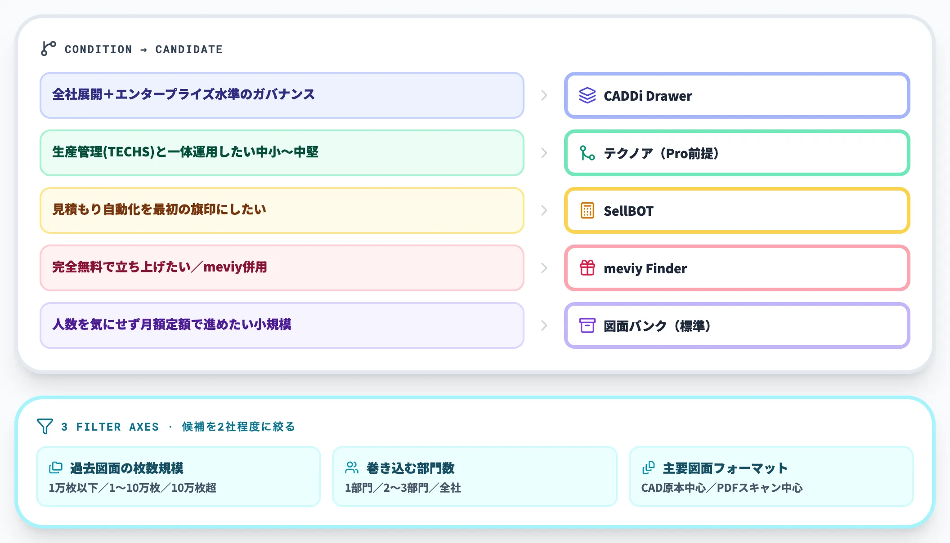Select the 人数を気にせず月額定額で進めたい小規模 condition
The width and height of the screenshot is (950, 543).
pos(282,325)
